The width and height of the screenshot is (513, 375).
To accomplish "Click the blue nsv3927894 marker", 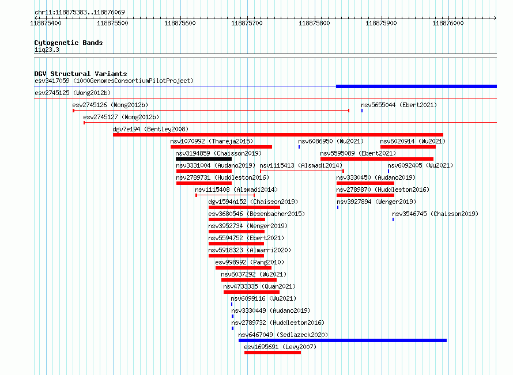I will click(338, 207).
